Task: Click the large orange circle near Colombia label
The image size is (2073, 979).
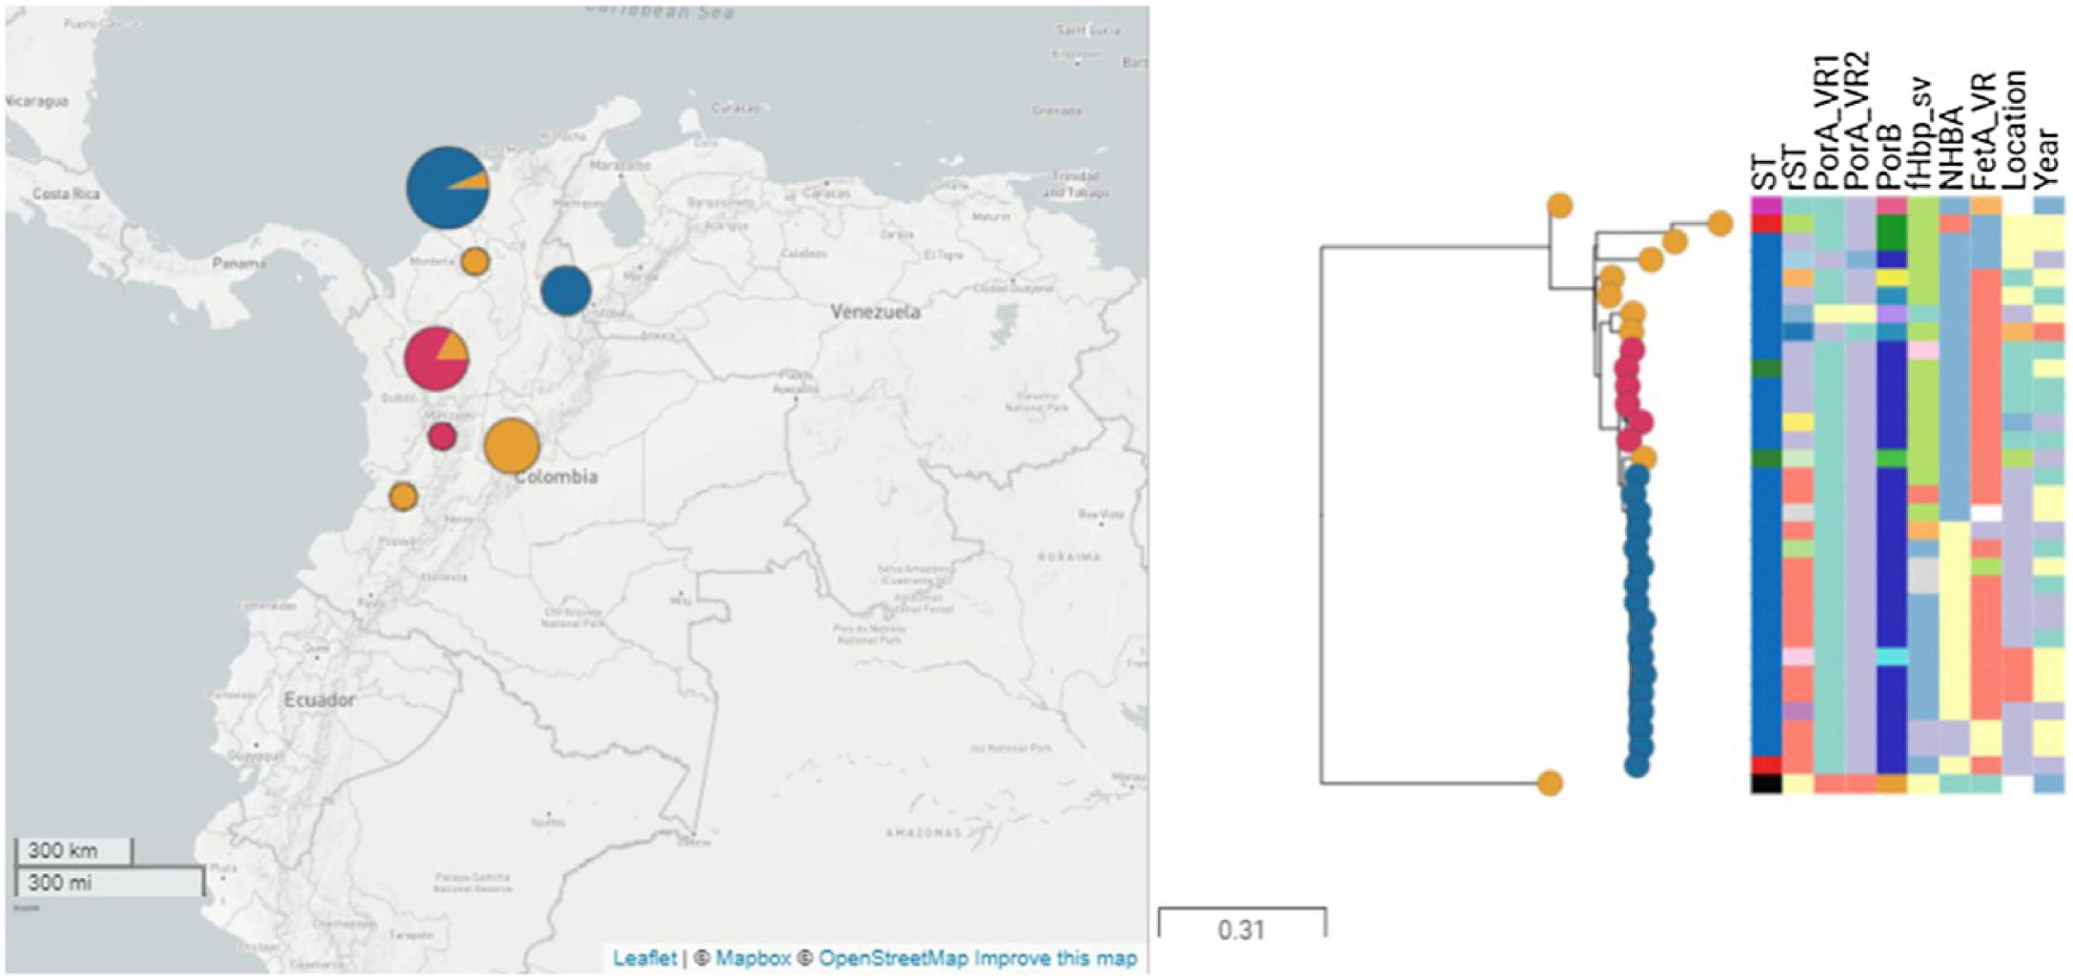Action: coord(512,445)
